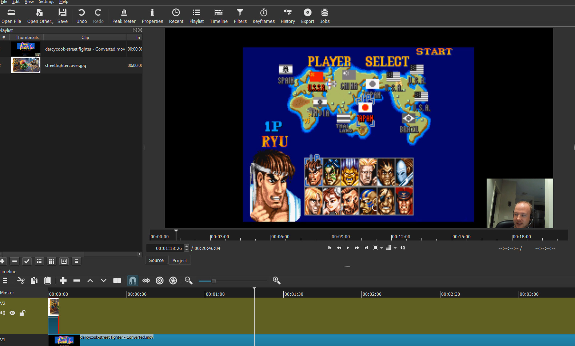Image resolution: width=575 pixels, height=346 pixels.
Task: Update playlist item with checkmark button
Action: point(27,261)
